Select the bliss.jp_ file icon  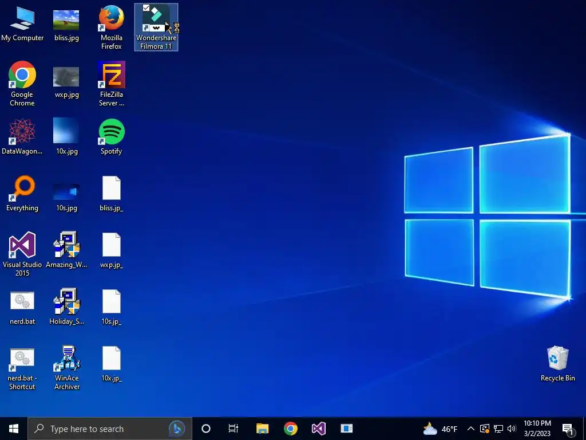click(112, 194)
